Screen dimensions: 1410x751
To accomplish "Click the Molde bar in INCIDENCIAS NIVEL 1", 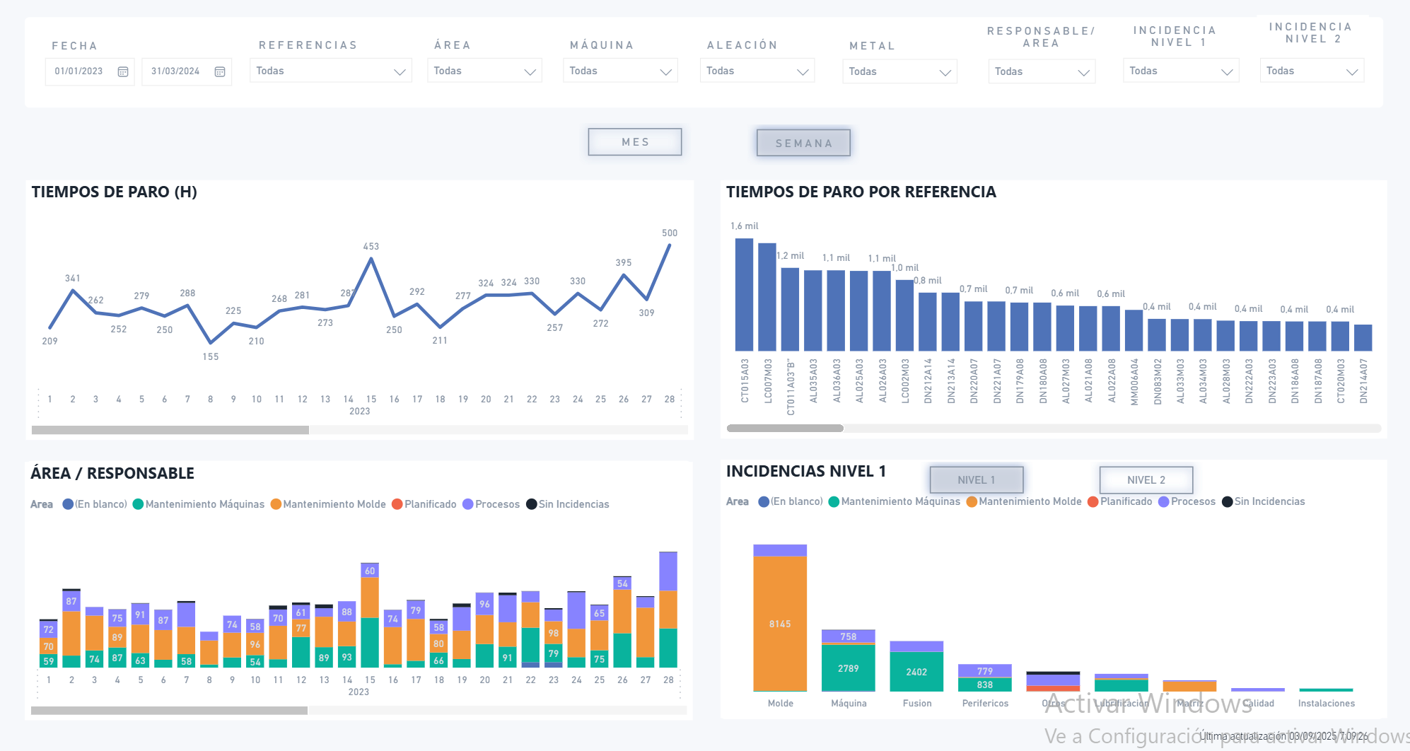I will (779, 622).
